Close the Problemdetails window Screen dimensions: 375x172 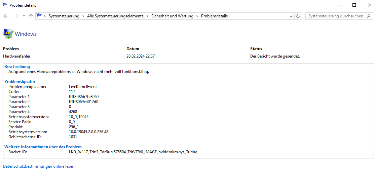point(369,5)
